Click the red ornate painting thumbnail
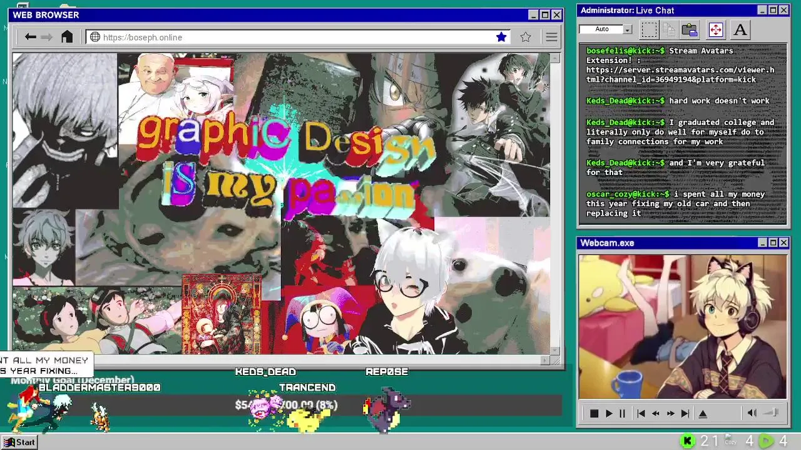The width and height of the screenshot is (801, 450). [x=222, y=314]
